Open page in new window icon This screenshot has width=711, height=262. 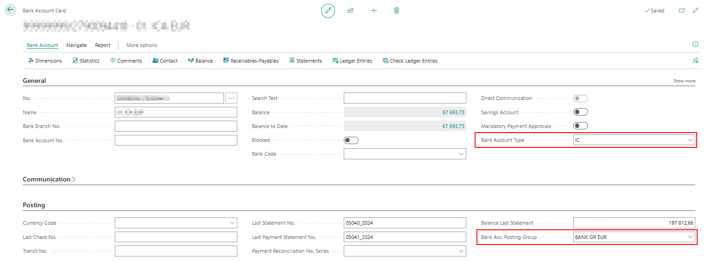point(682,11)
